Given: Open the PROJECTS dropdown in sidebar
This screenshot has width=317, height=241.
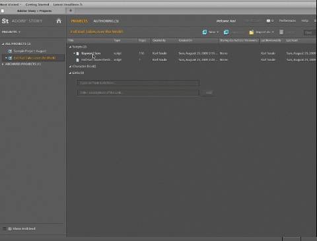Looking at the screenshot, I should point(11,32).
